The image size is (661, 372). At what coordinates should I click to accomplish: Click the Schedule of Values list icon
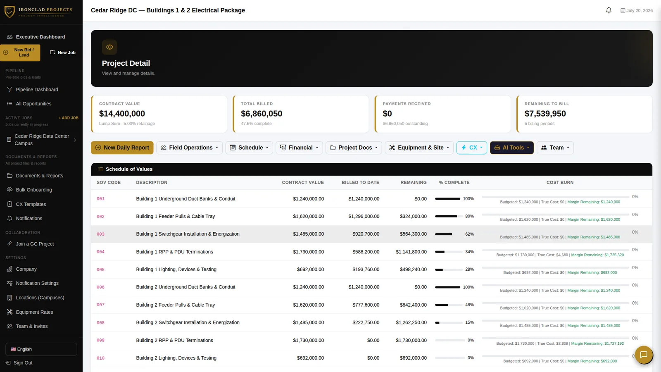pos(100,169)
